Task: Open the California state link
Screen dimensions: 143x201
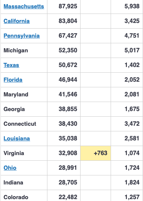Action: click(x=17, y=21)
